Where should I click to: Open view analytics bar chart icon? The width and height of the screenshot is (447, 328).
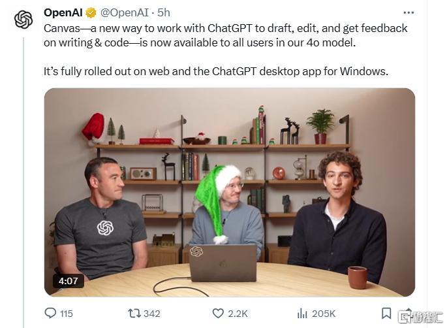tap(302, 314)
